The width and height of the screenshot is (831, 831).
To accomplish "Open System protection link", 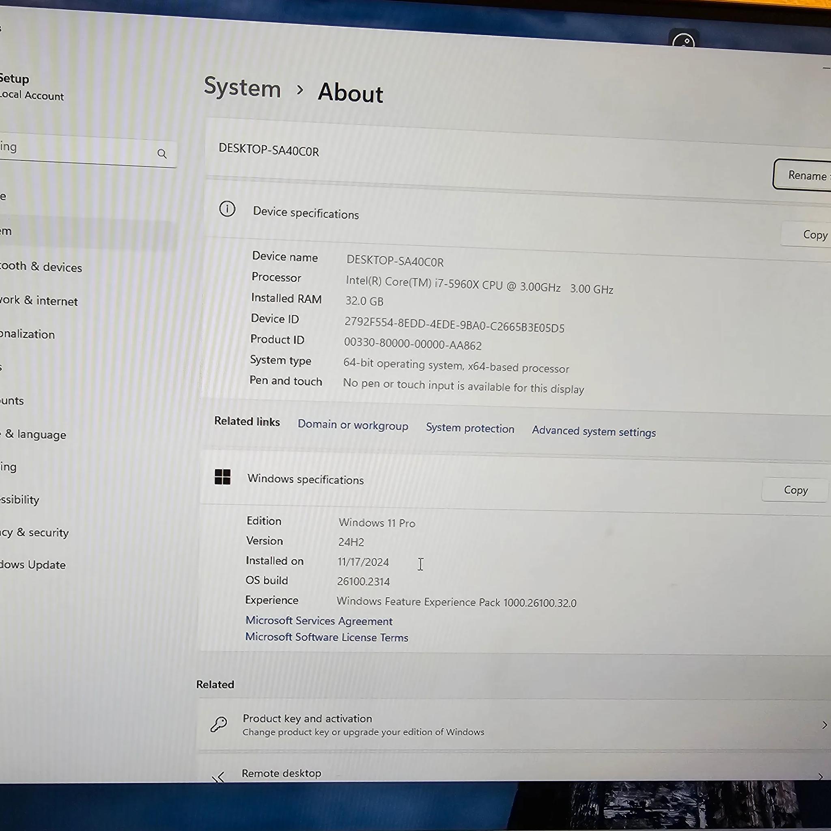I will 470,428.
